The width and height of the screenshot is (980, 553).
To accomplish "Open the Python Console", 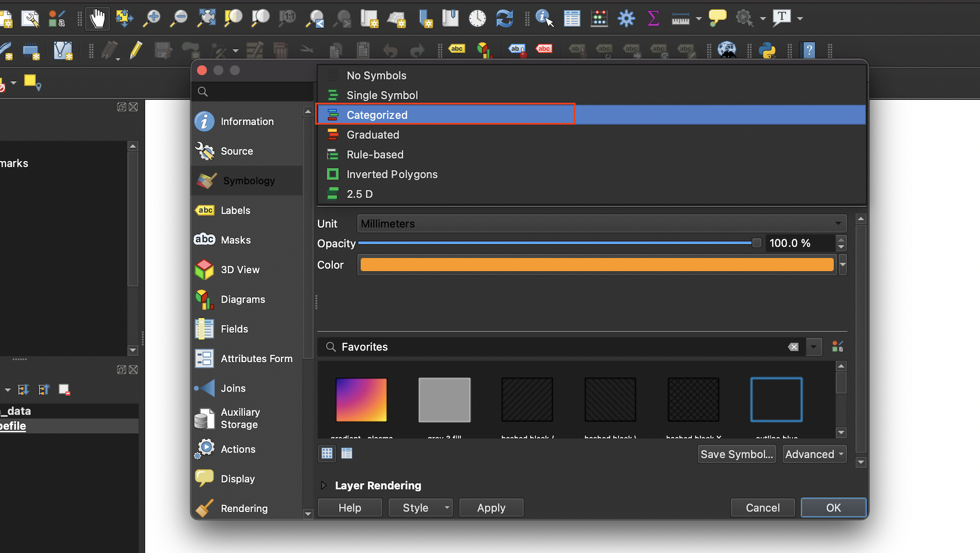I will point(768,50).
